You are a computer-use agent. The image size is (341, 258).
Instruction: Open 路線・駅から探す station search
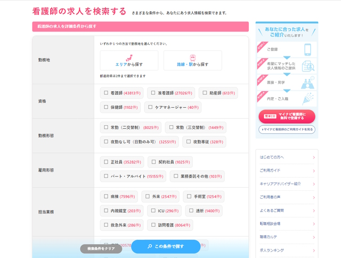point(193,60)
